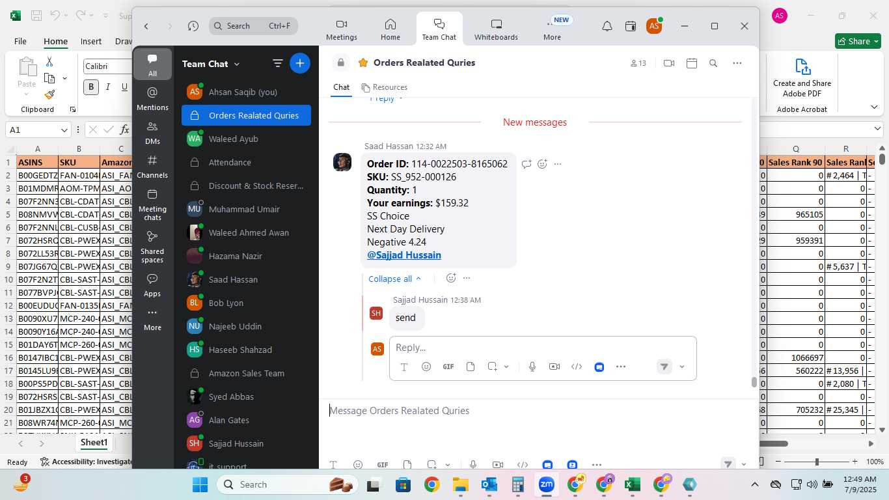Star toggle for Orders Related Quries
Image resolution: width=889 pixels, height=500 pixels.
[x=363, y=62]
